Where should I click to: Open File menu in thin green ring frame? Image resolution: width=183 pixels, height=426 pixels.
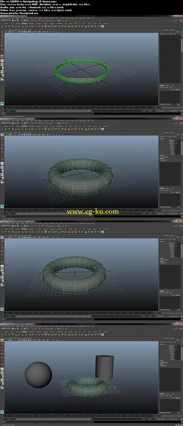click(1, 18)
